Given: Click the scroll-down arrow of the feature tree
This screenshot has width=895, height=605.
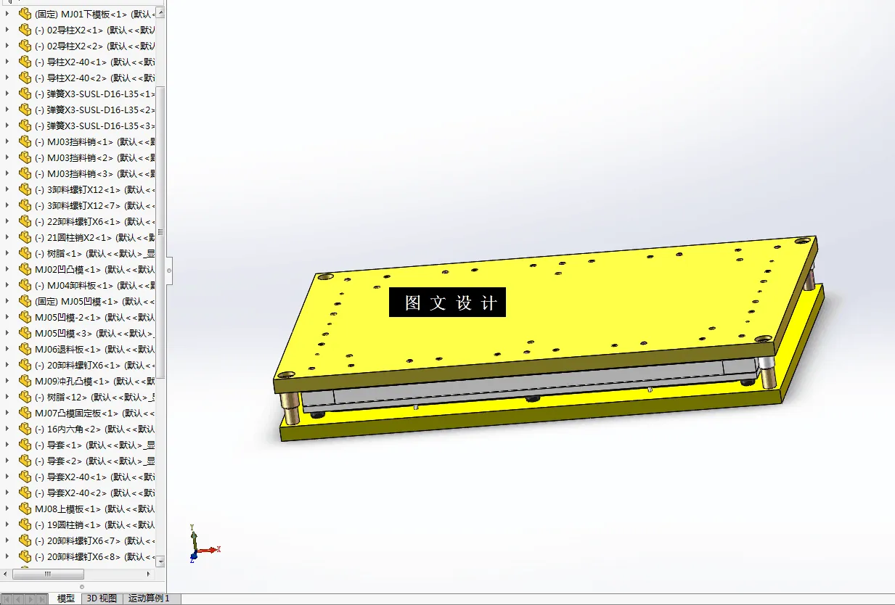Looking at the screenshot, I should [160, 561].
